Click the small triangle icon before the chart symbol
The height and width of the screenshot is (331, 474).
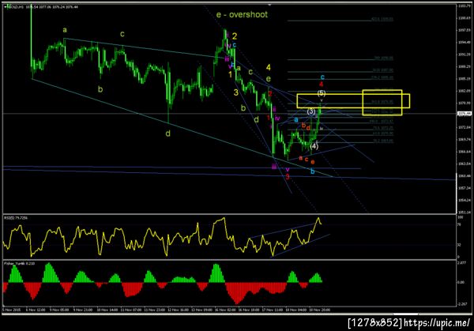[6, 6]
